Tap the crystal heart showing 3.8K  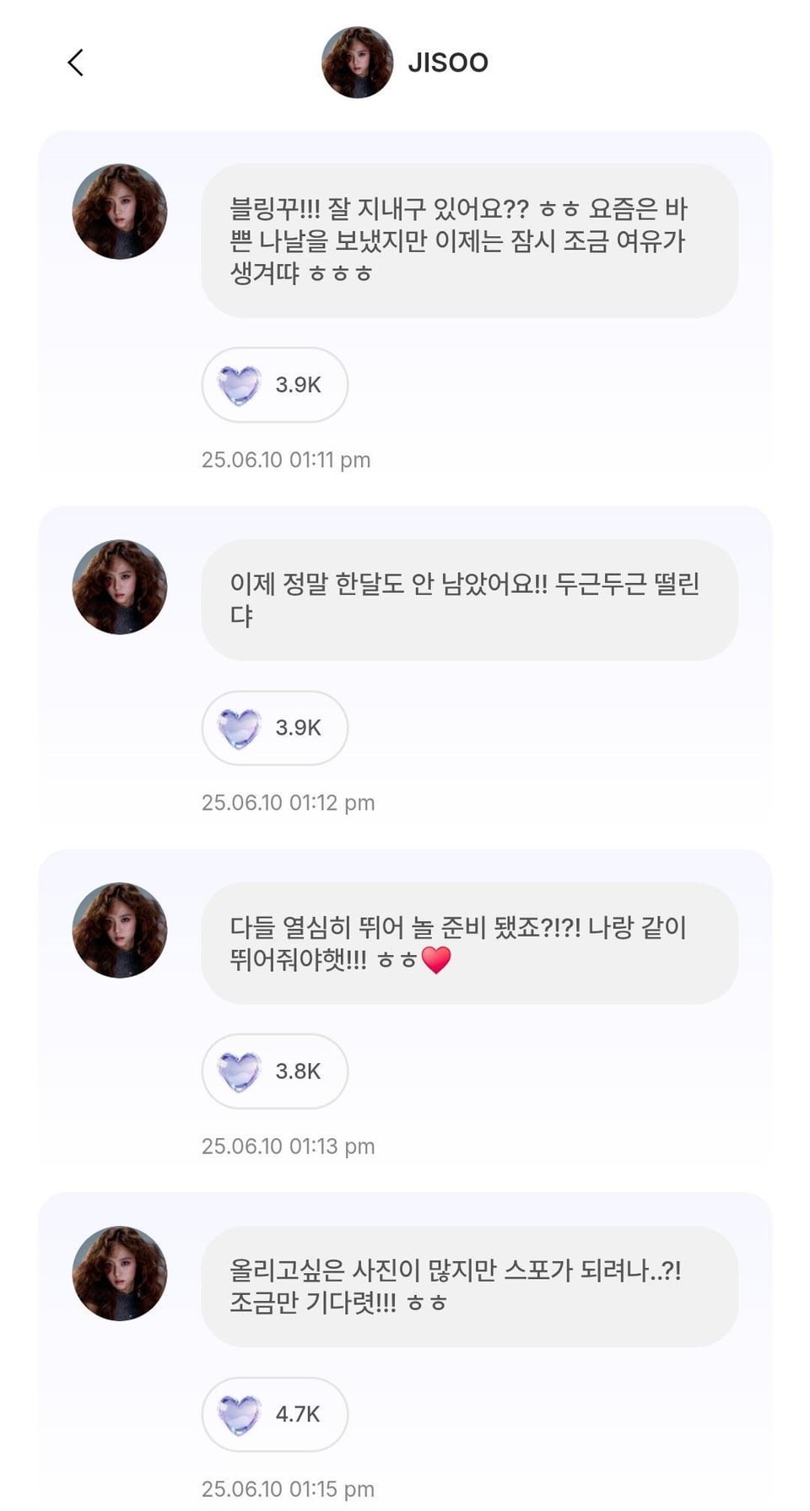pos(239,1072)
